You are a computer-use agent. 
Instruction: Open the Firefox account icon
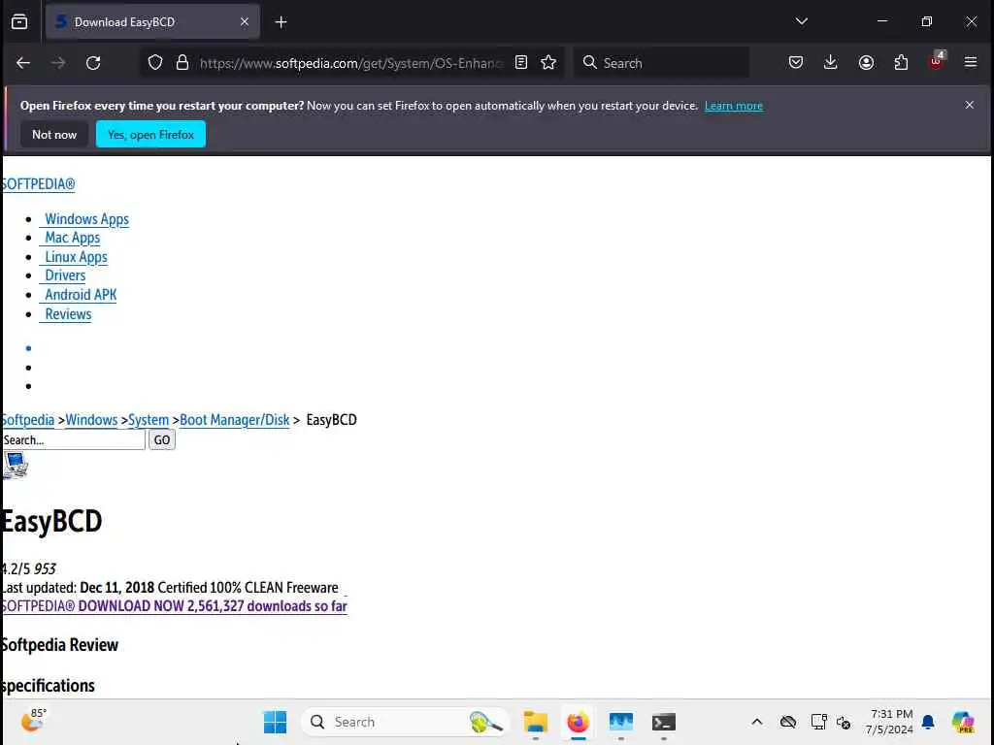(866, 63)
